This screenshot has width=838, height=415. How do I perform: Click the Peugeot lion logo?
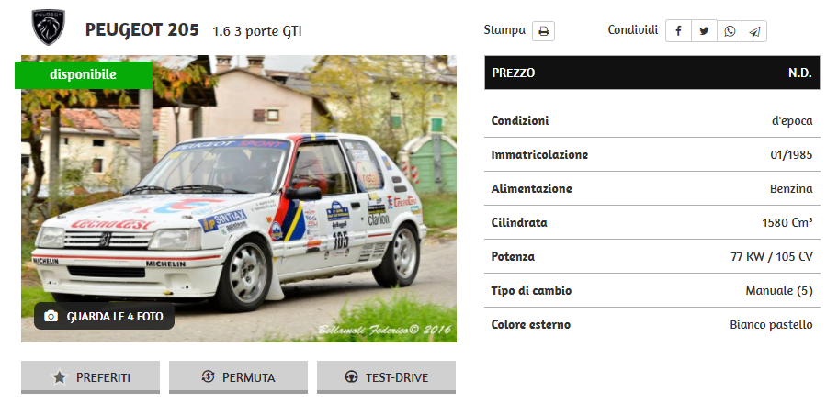48,28
